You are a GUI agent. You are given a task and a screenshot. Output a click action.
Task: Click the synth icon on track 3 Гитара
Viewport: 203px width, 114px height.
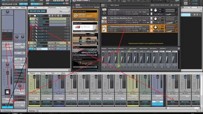click(36, 25)
